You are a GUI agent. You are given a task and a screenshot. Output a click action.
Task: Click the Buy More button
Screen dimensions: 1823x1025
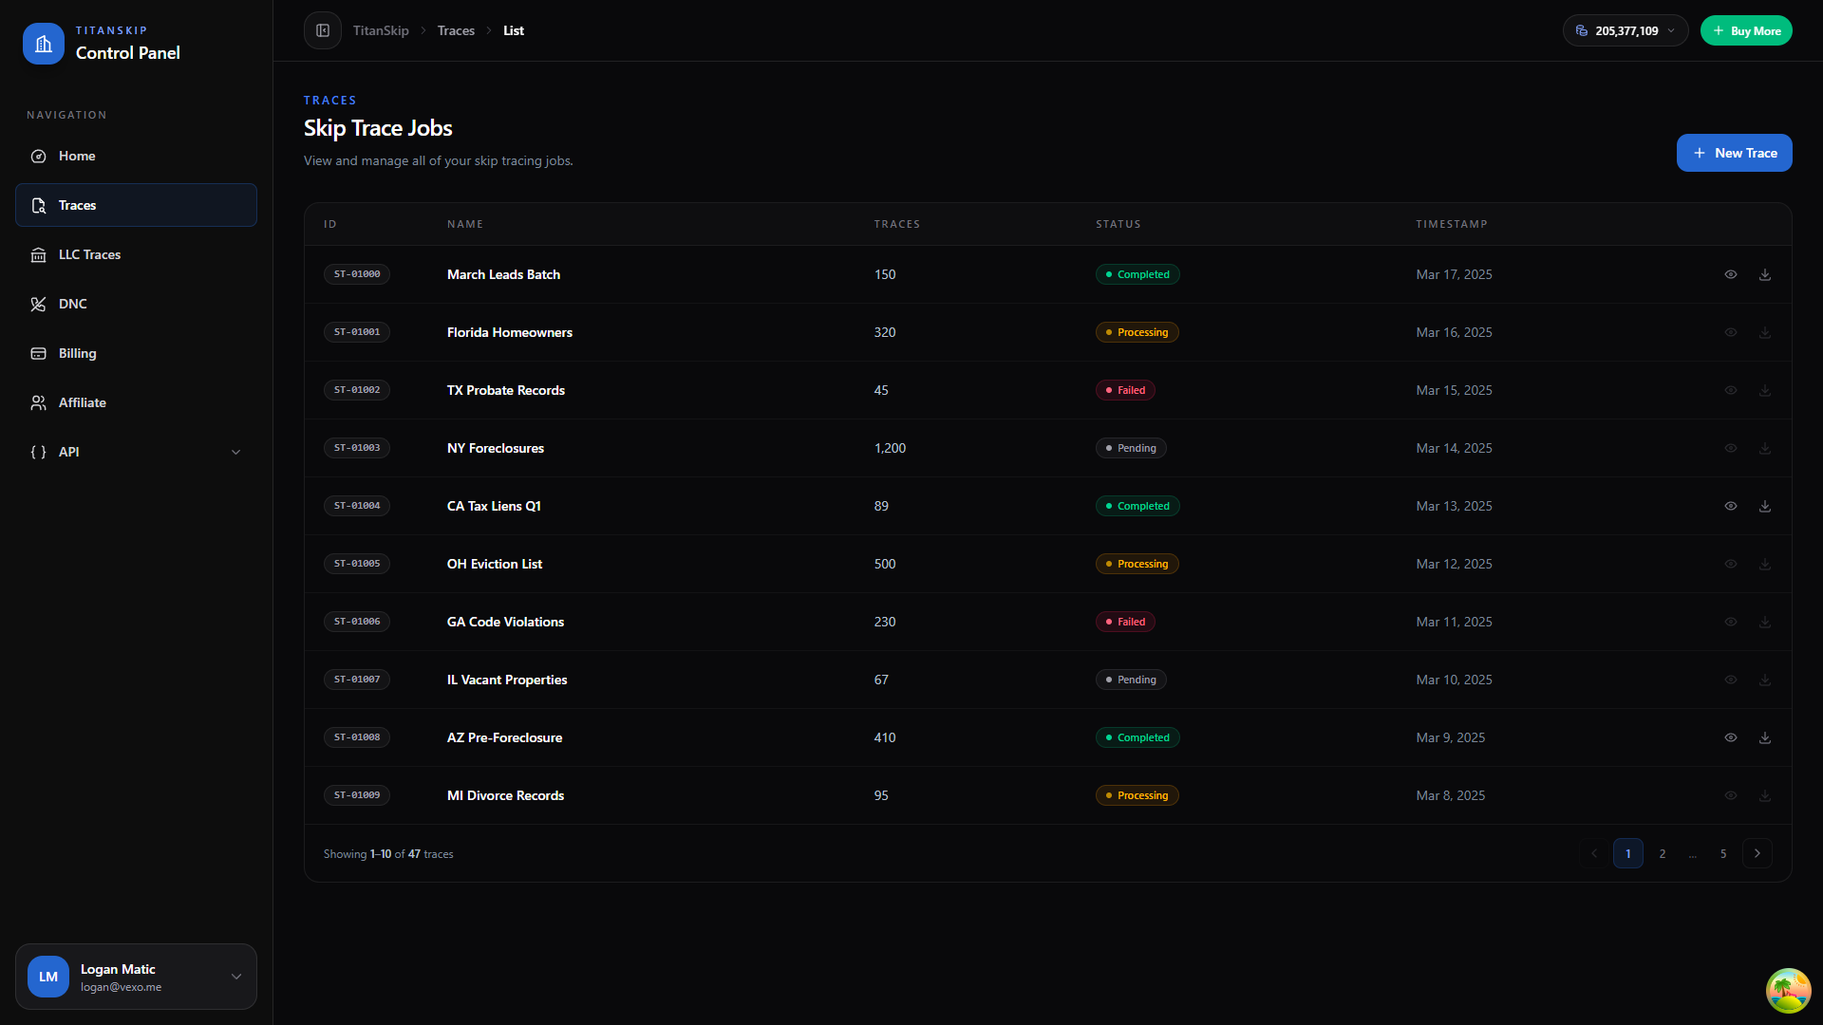(1746, 30)
